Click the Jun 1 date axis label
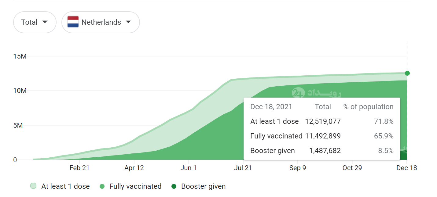The width and height of the screenshot is (437, 197). point(189,168)
